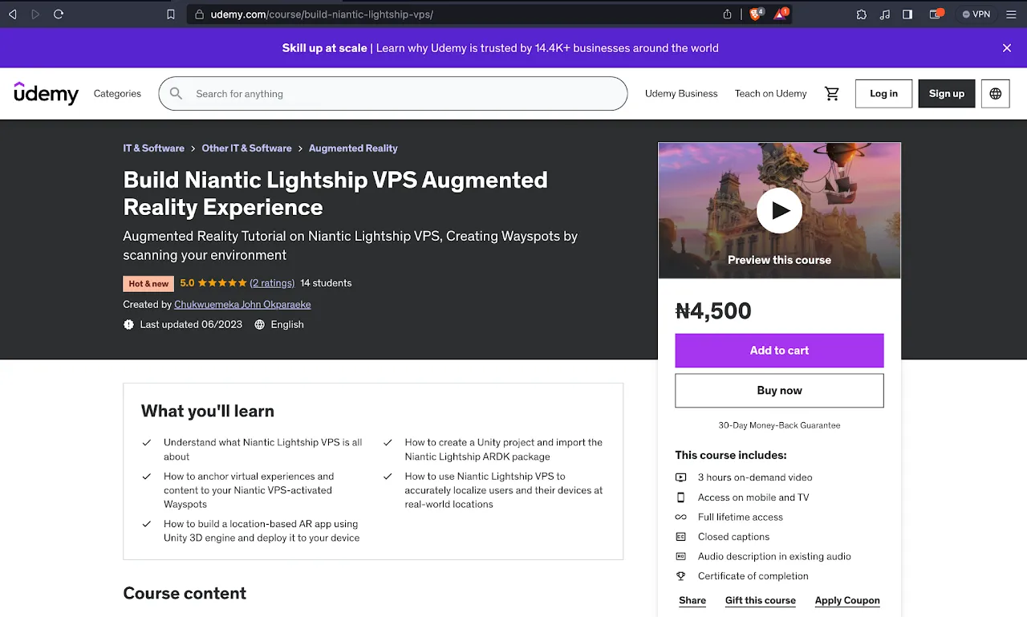Click the browser back arrow
This screenshot has height=617, width=1027.
[x=12, y=14]
